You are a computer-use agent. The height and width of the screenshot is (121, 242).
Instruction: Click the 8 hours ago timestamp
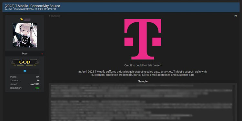tap(54, 16)
